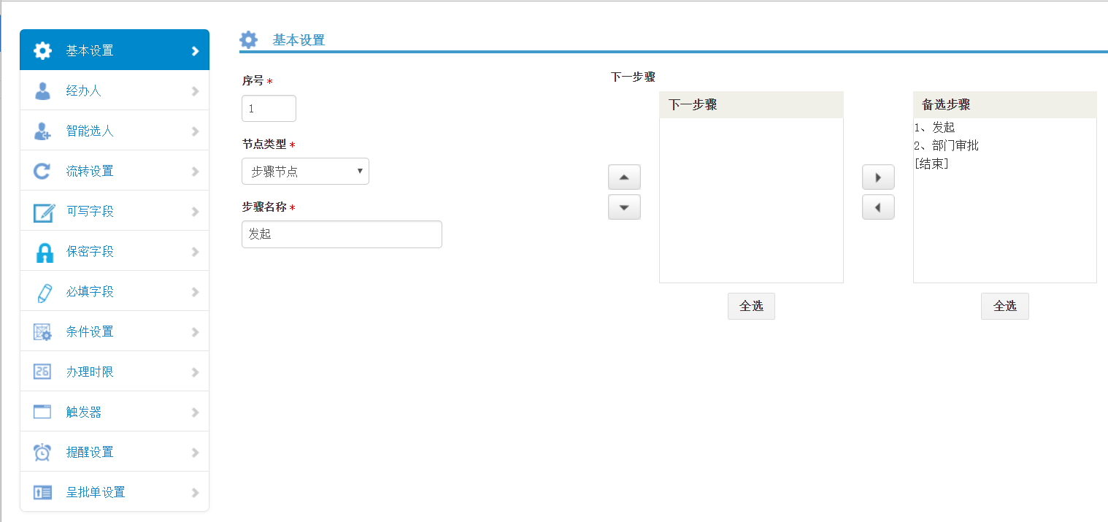Open the 条件设置 menu item
Viewport: 1108px width, 522px height.
point(115,331)
